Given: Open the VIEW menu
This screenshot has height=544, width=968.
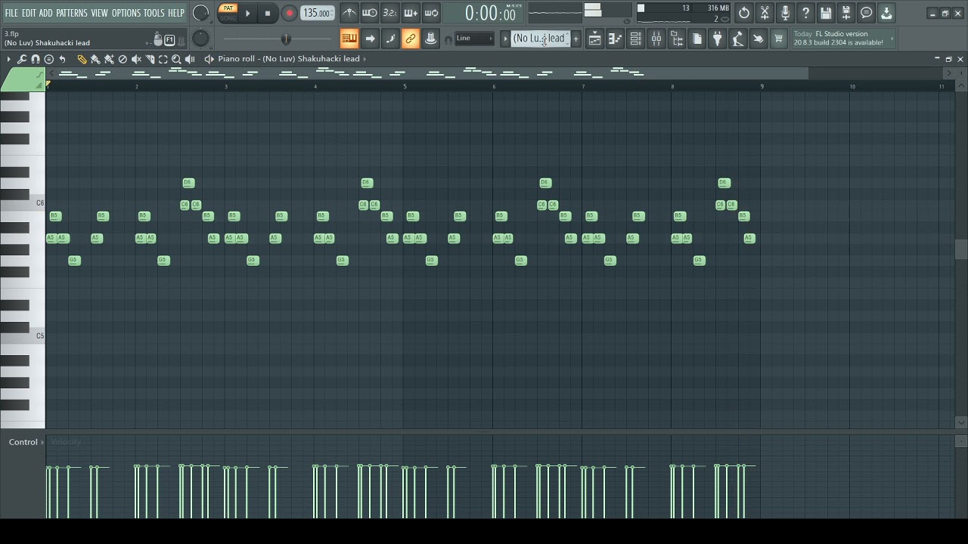Looking at the screenshot, I should tap(100, 13).
